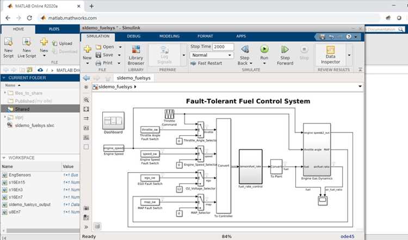The height and width of the screenshot is (240, 408).
Task: Click the Dashboard subsystem block
Action: click(x=113, y=121)
